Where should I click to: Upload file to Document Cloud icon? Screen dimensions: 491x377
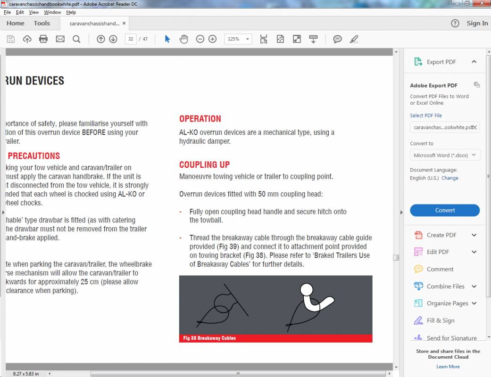tap(27, 39)
